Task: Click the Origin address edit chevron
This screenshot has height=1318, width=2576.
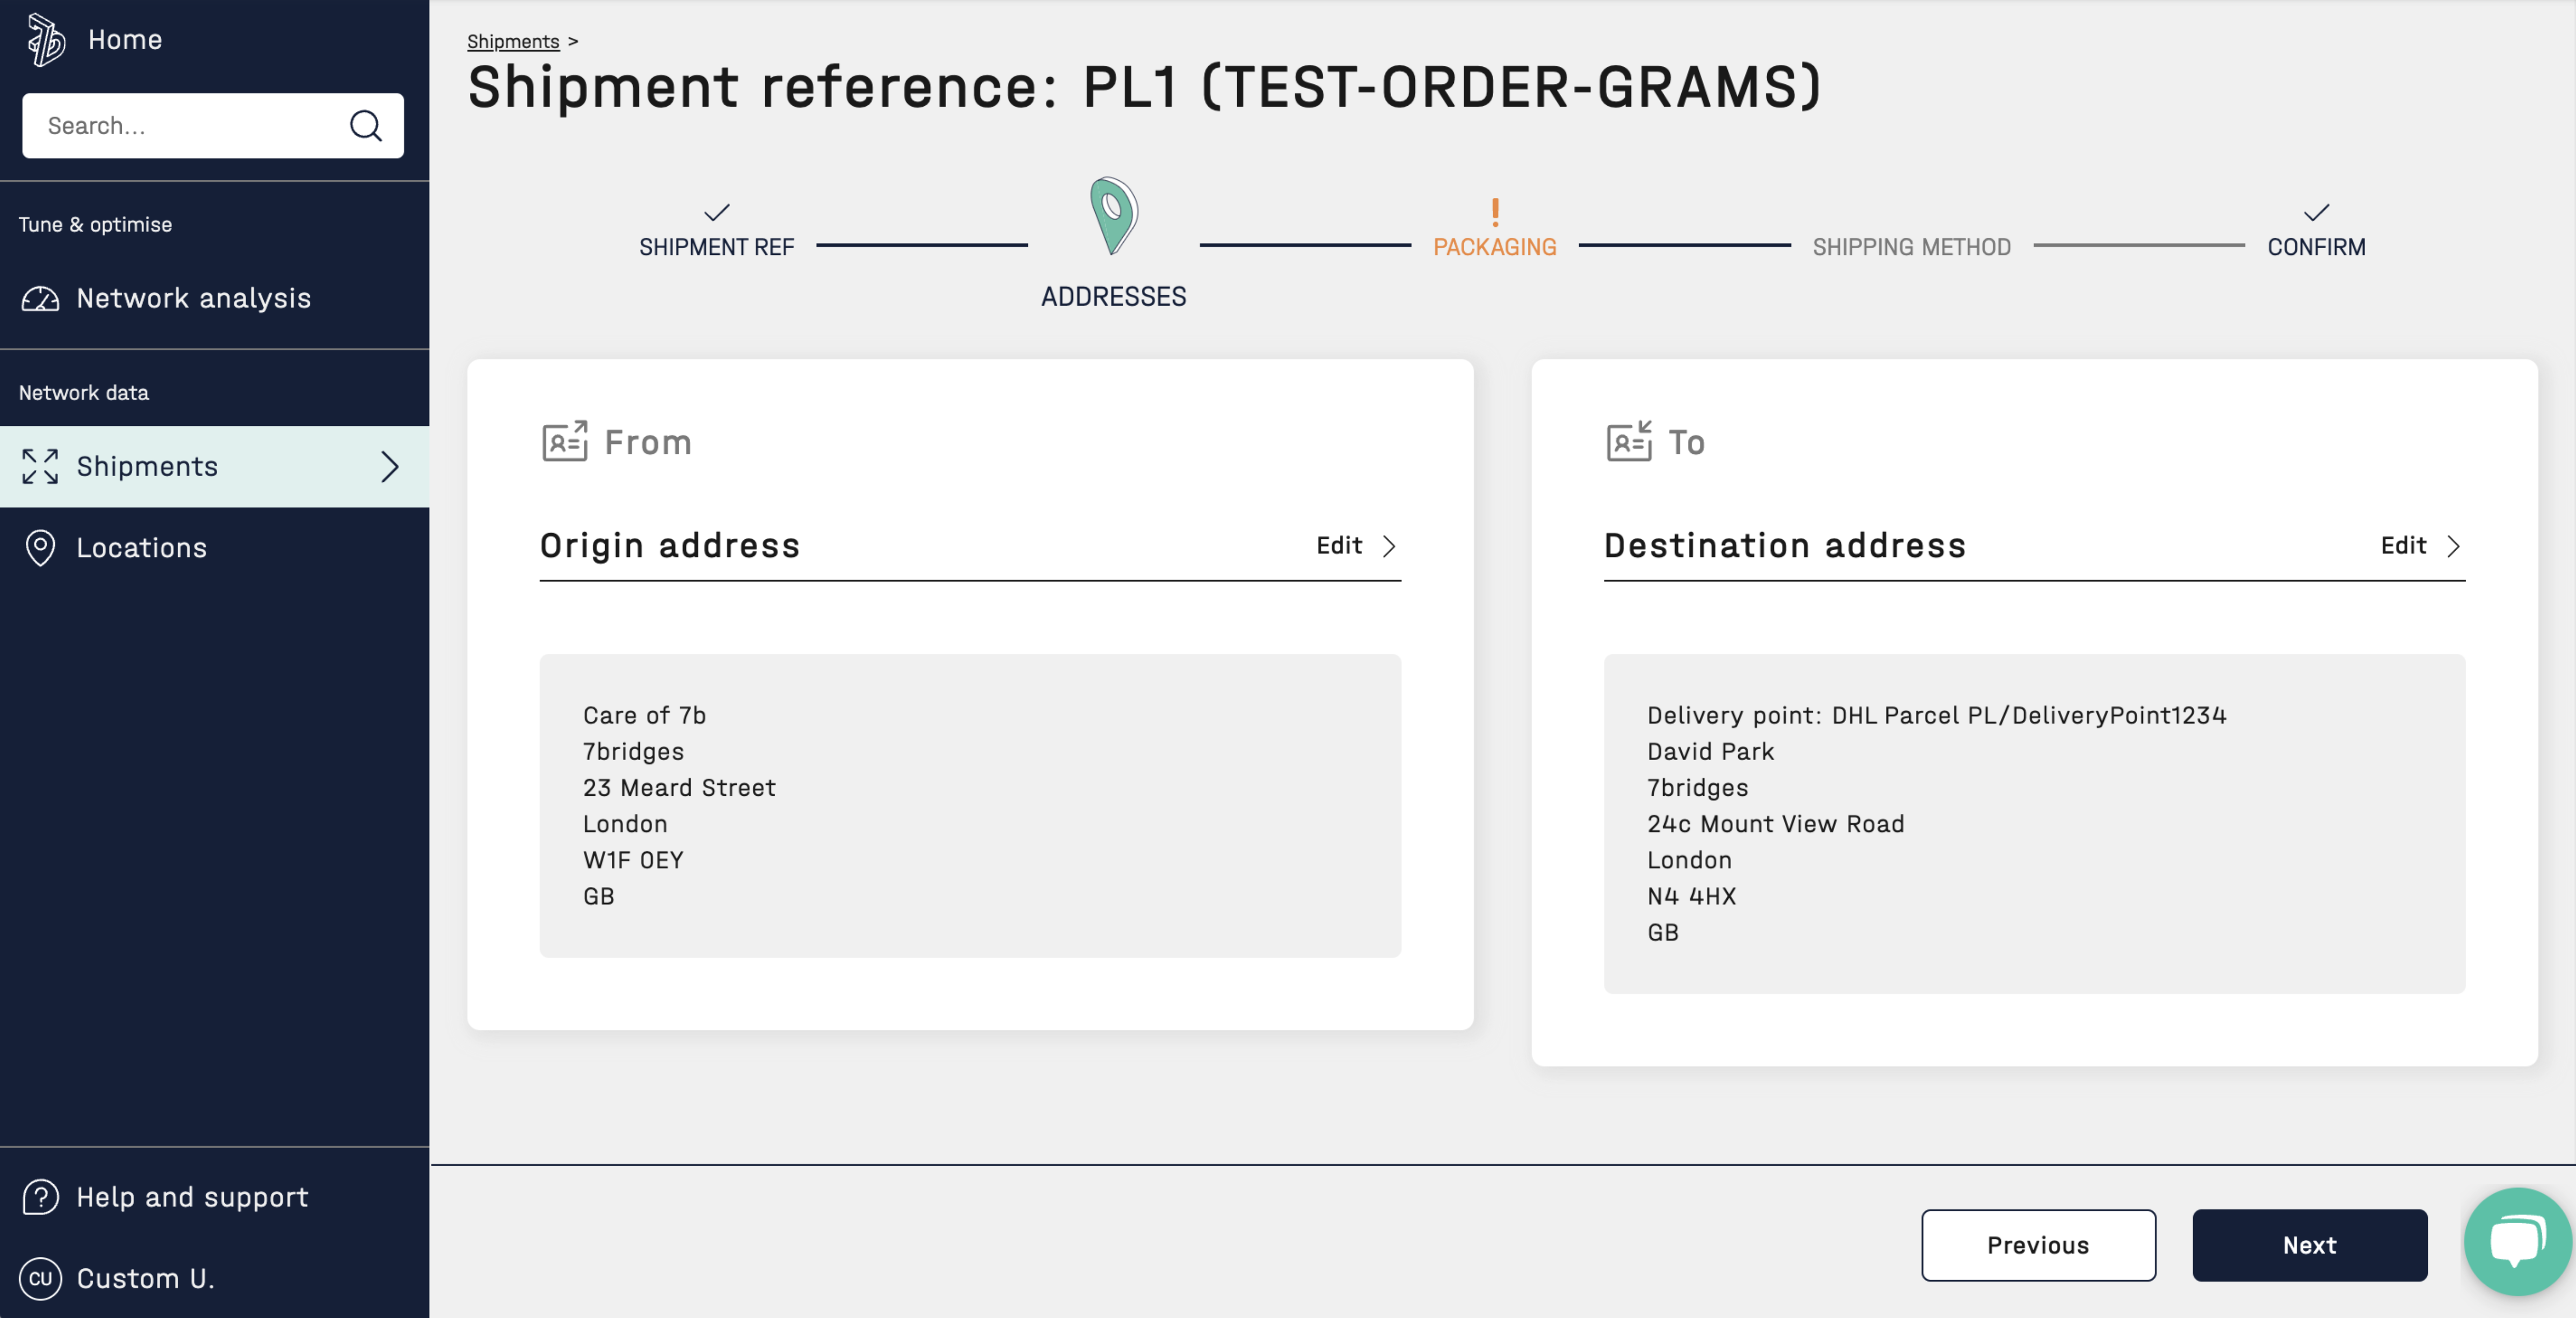Action: click(1389, 546)
